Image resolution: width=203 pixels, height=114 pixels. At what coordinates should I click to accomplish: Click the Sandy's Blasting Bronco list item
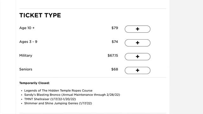72,95
